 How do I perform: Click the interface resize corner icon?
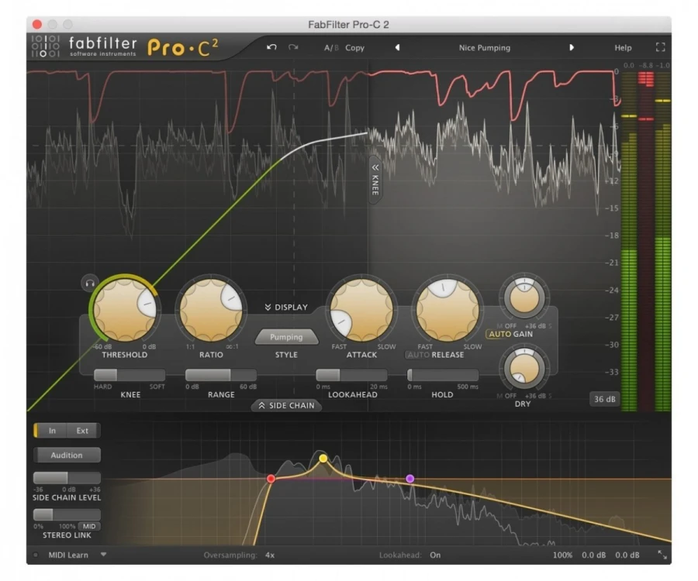[x=662, y=555]
